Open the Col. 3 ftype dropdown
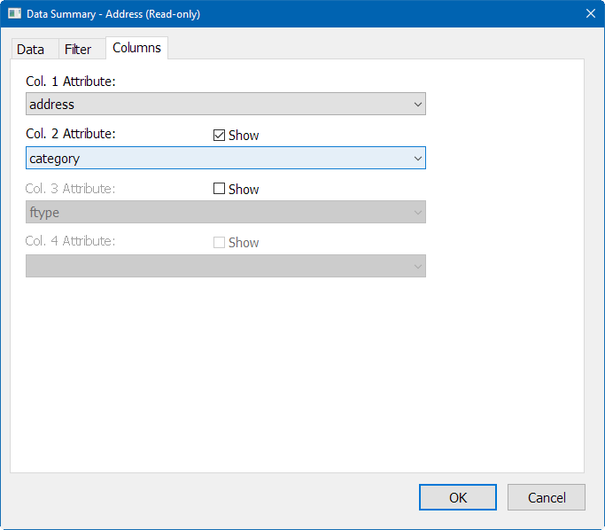The width and height of the screenshot is (605, 530). click(226, 213)
